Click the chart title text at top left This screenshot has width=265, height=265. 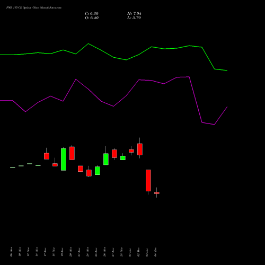(x=34, y=8)
